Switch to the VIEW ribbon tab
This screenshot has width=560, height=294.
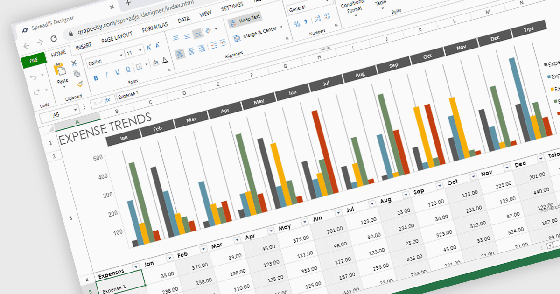click(x=205, y=14)
